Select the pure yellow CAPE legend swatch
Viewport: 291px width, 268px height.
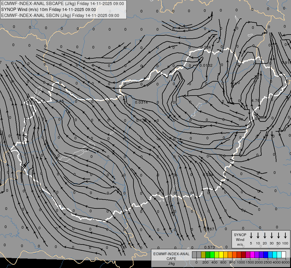point(221,255)
